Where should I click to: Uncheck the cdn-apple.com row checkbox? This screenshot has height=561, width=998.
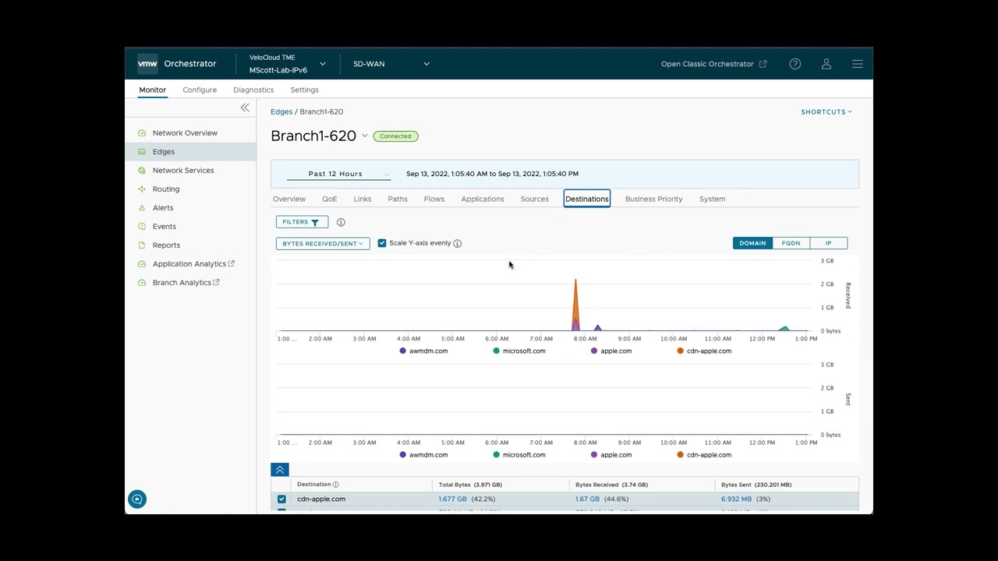point(281,499)
